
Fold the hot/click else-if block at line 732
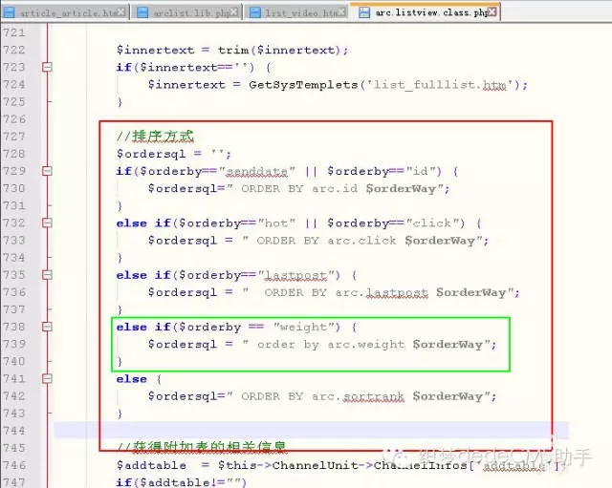point(47,223)
